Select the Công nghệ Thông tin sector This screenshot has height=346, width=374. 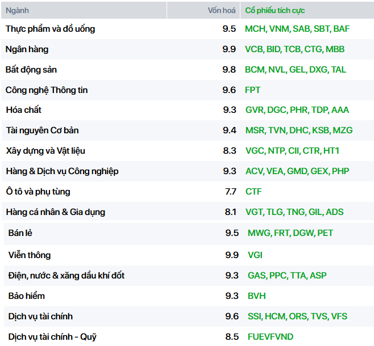47,90
